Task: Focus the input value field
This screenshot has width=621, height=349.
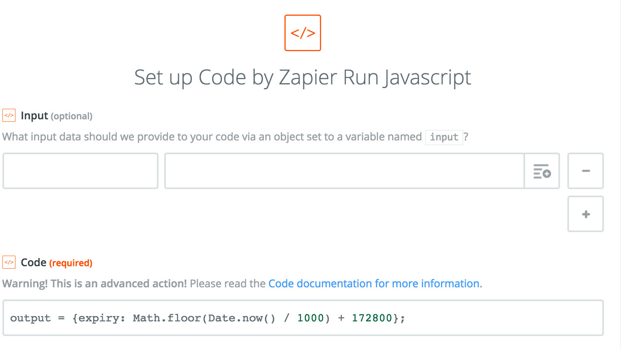Action: coord(345,171)
